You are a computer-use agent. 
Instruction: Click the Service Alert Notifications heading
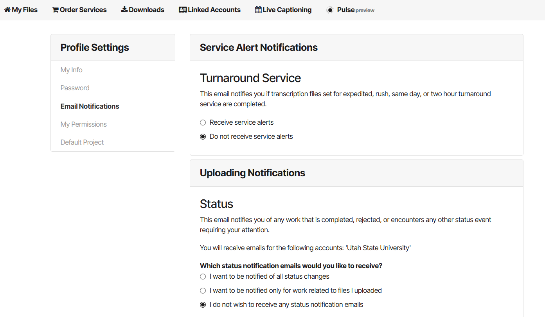point(259,48)
